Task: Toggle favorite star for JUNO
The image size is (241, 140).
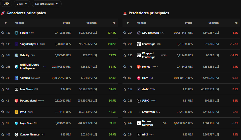Action: tap(125, 101)
